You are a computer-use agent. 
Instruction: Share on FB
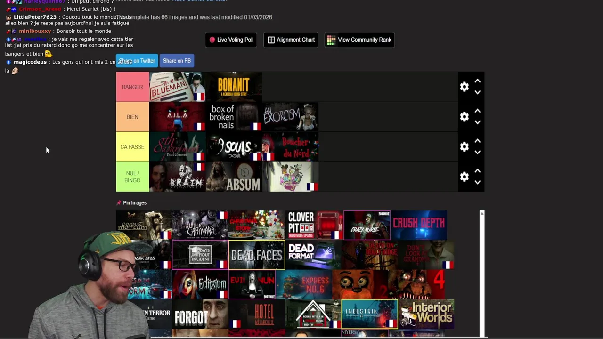[177, 61]
